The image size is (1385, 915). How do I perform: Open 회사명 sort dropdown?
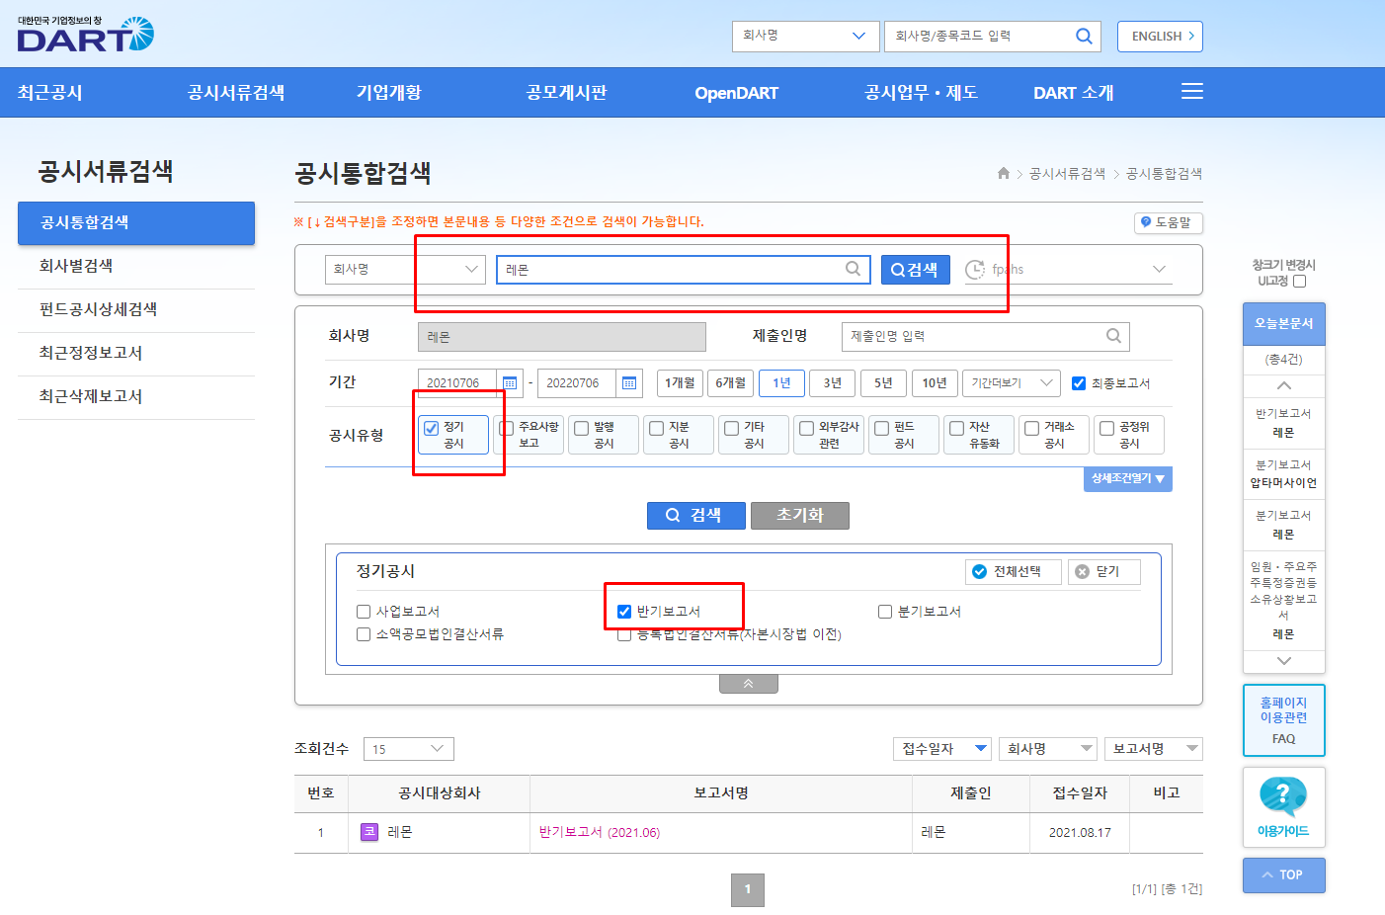click(1047, 749)
